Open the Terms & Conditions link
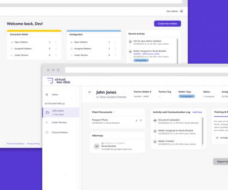 (x=15, y=144)
